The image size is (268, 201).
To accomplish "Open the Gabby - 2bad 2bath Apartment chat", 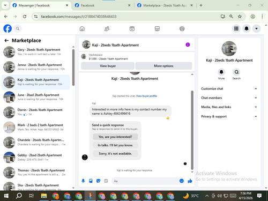I will click(36, 157).
